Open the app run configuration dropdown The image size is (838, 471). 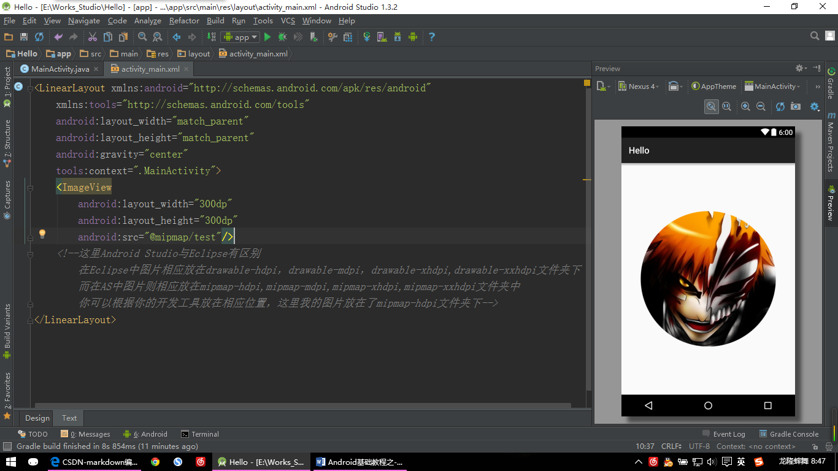point(240,37)
